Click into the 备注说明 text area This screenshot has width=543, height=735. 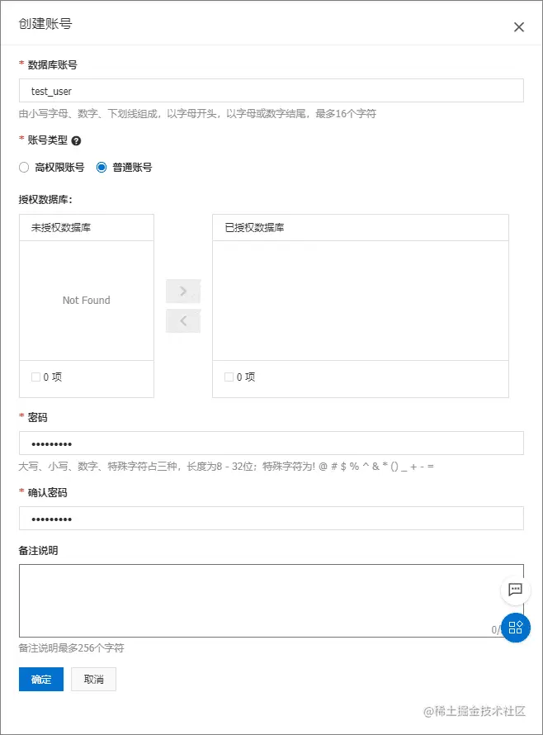(x=271, y=600)
